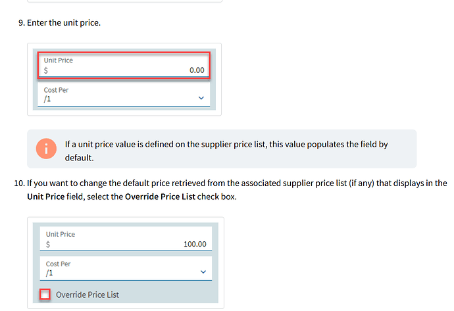
Task: Click the 100.00 unit price value
Action: pos(195,244)
